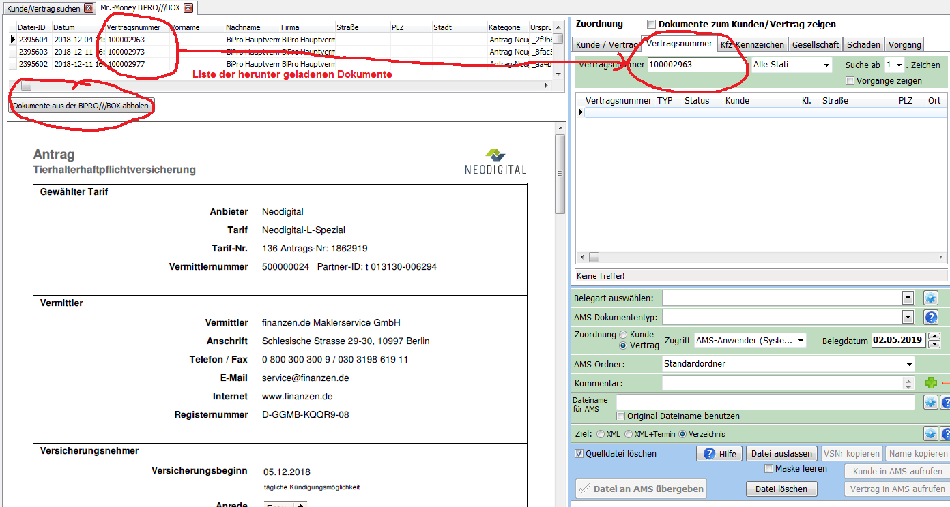
Task: Open Belegart auswählen settings gear icon
Action: 931,298
